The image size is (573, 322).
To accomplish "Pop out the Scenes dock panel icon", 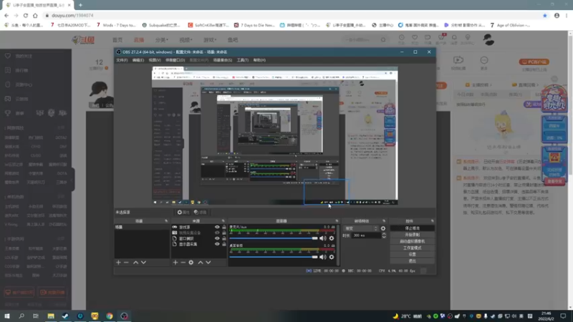I will coord(166,221).
